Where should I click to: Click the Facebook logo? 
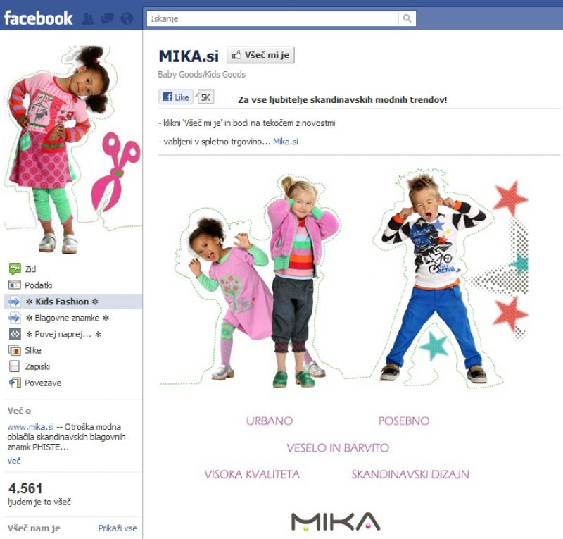pyautogui.click(x=38, y=18)
